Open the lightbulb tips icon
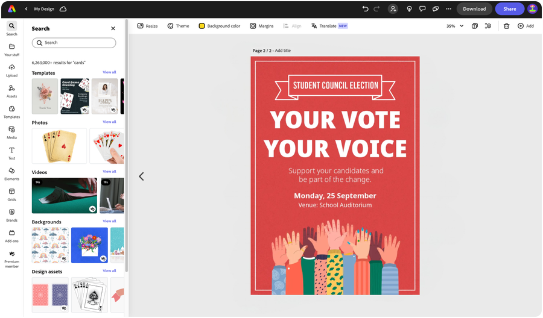Screen dimensions: 543x318 pyautogui.click(x=409, y=9)
